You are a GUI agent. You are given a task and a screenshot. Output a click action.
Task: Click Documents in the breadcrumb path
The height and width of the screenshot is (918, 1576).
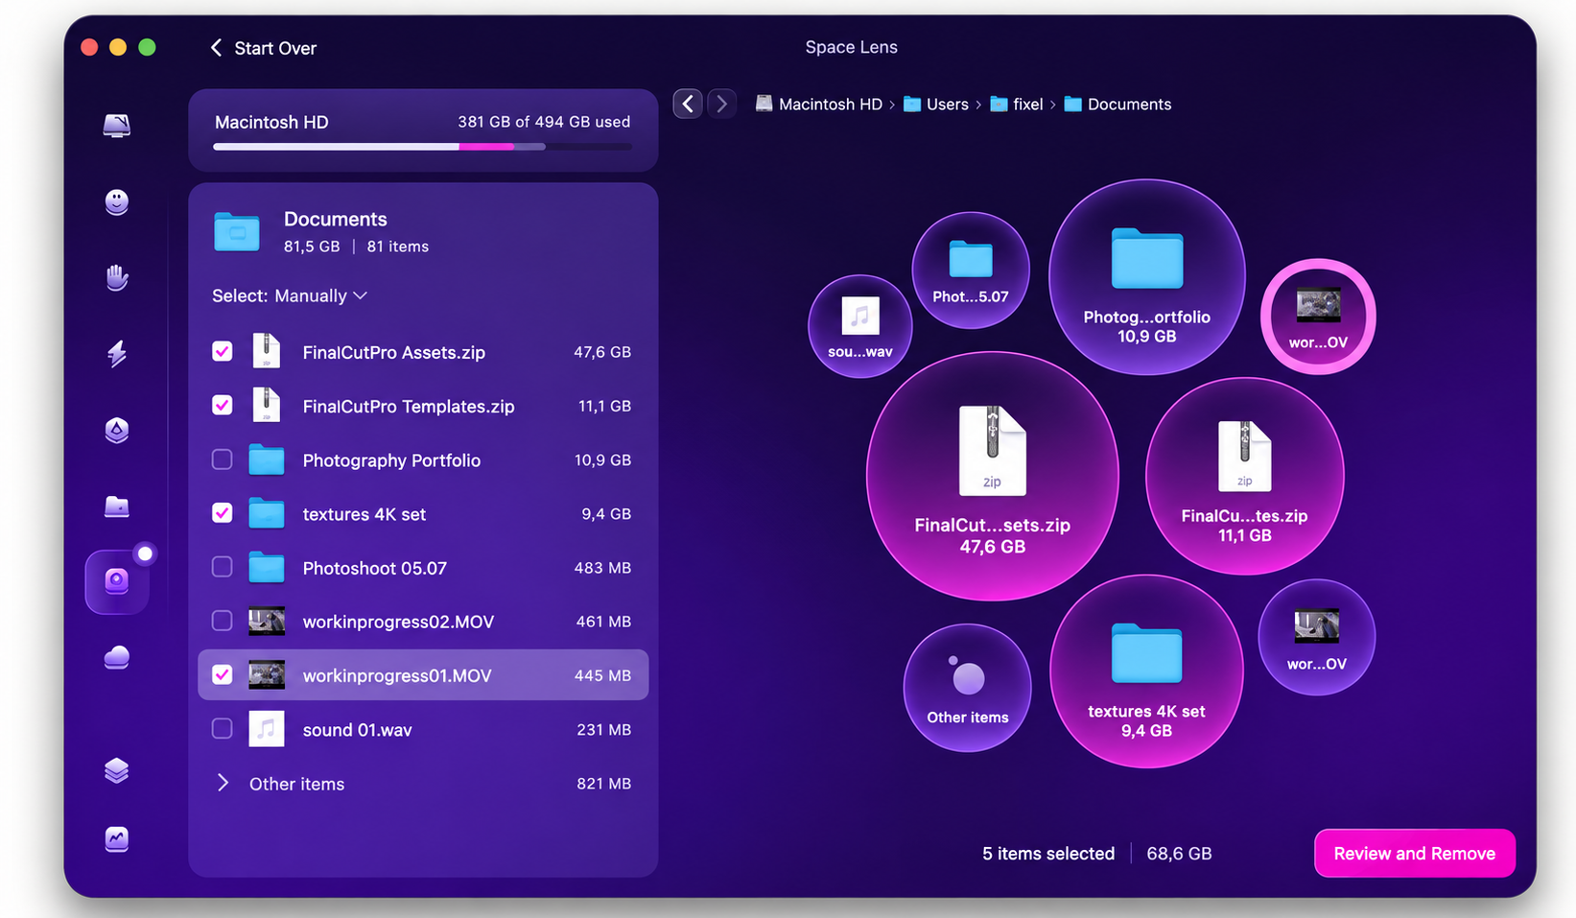tap(1117, 104)
